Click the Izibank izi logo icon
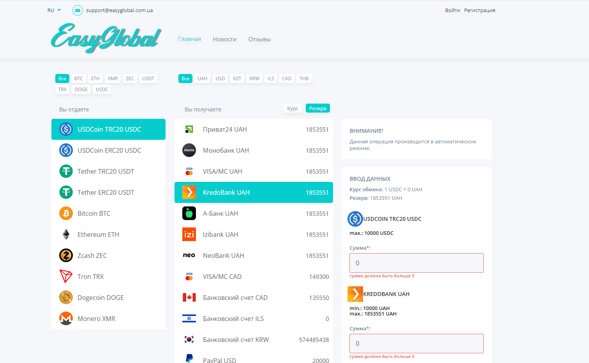 pos(189,234)
